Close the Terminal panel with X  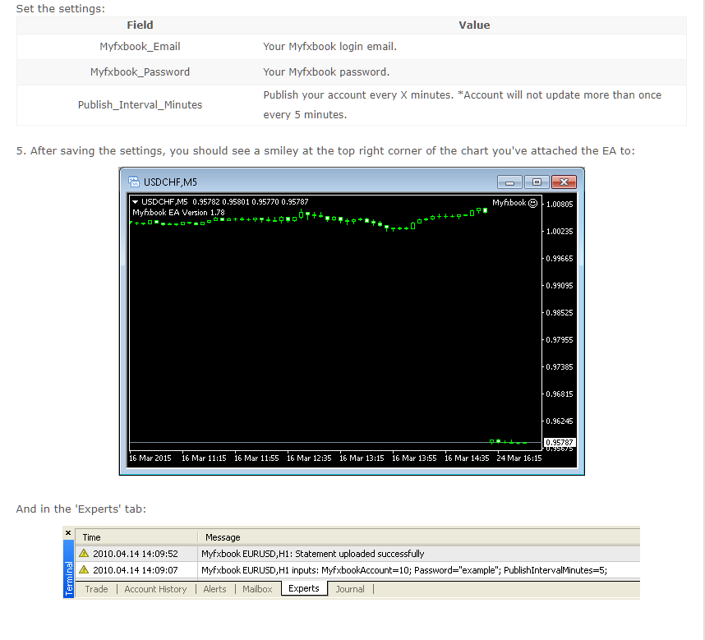(x=68, y=532)
